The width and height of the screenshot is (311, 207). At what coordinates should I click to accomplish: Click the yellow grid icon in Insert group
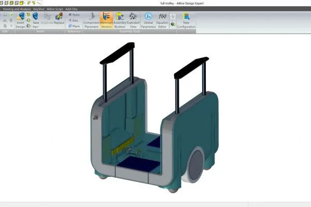point(29,14)
